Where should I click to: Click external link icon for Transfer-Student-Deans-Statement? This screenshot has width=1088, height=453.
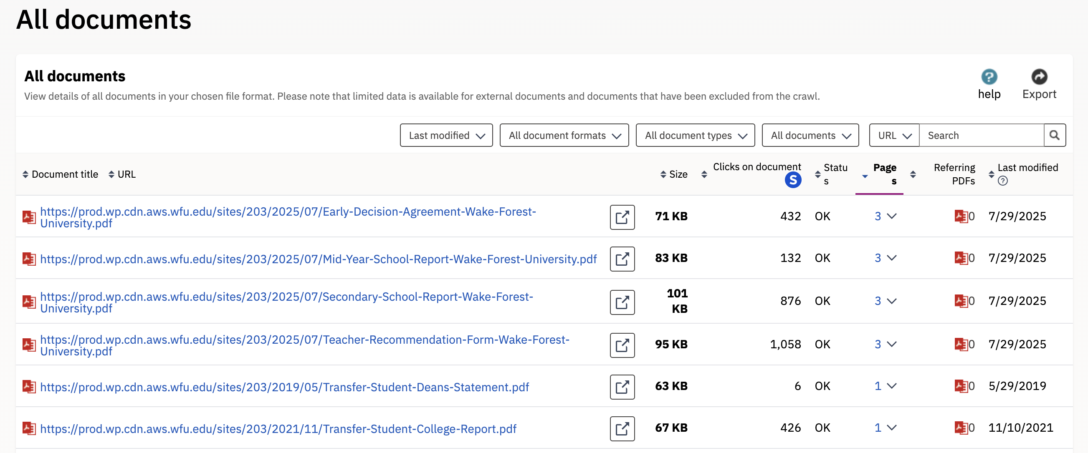click(x=622, y=386)
